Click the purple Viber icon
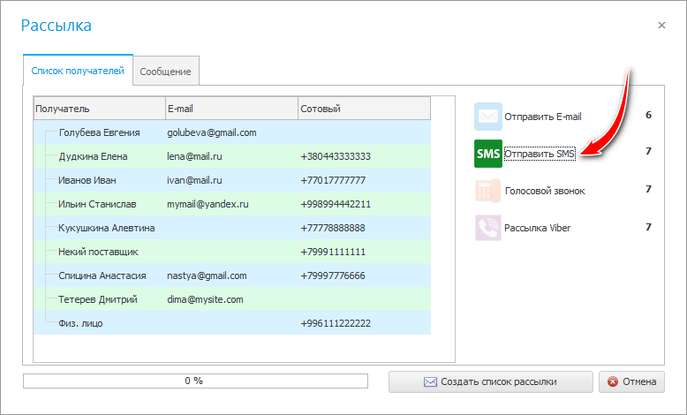Viewport: 687px width, 415px height. tap(488, 228)
